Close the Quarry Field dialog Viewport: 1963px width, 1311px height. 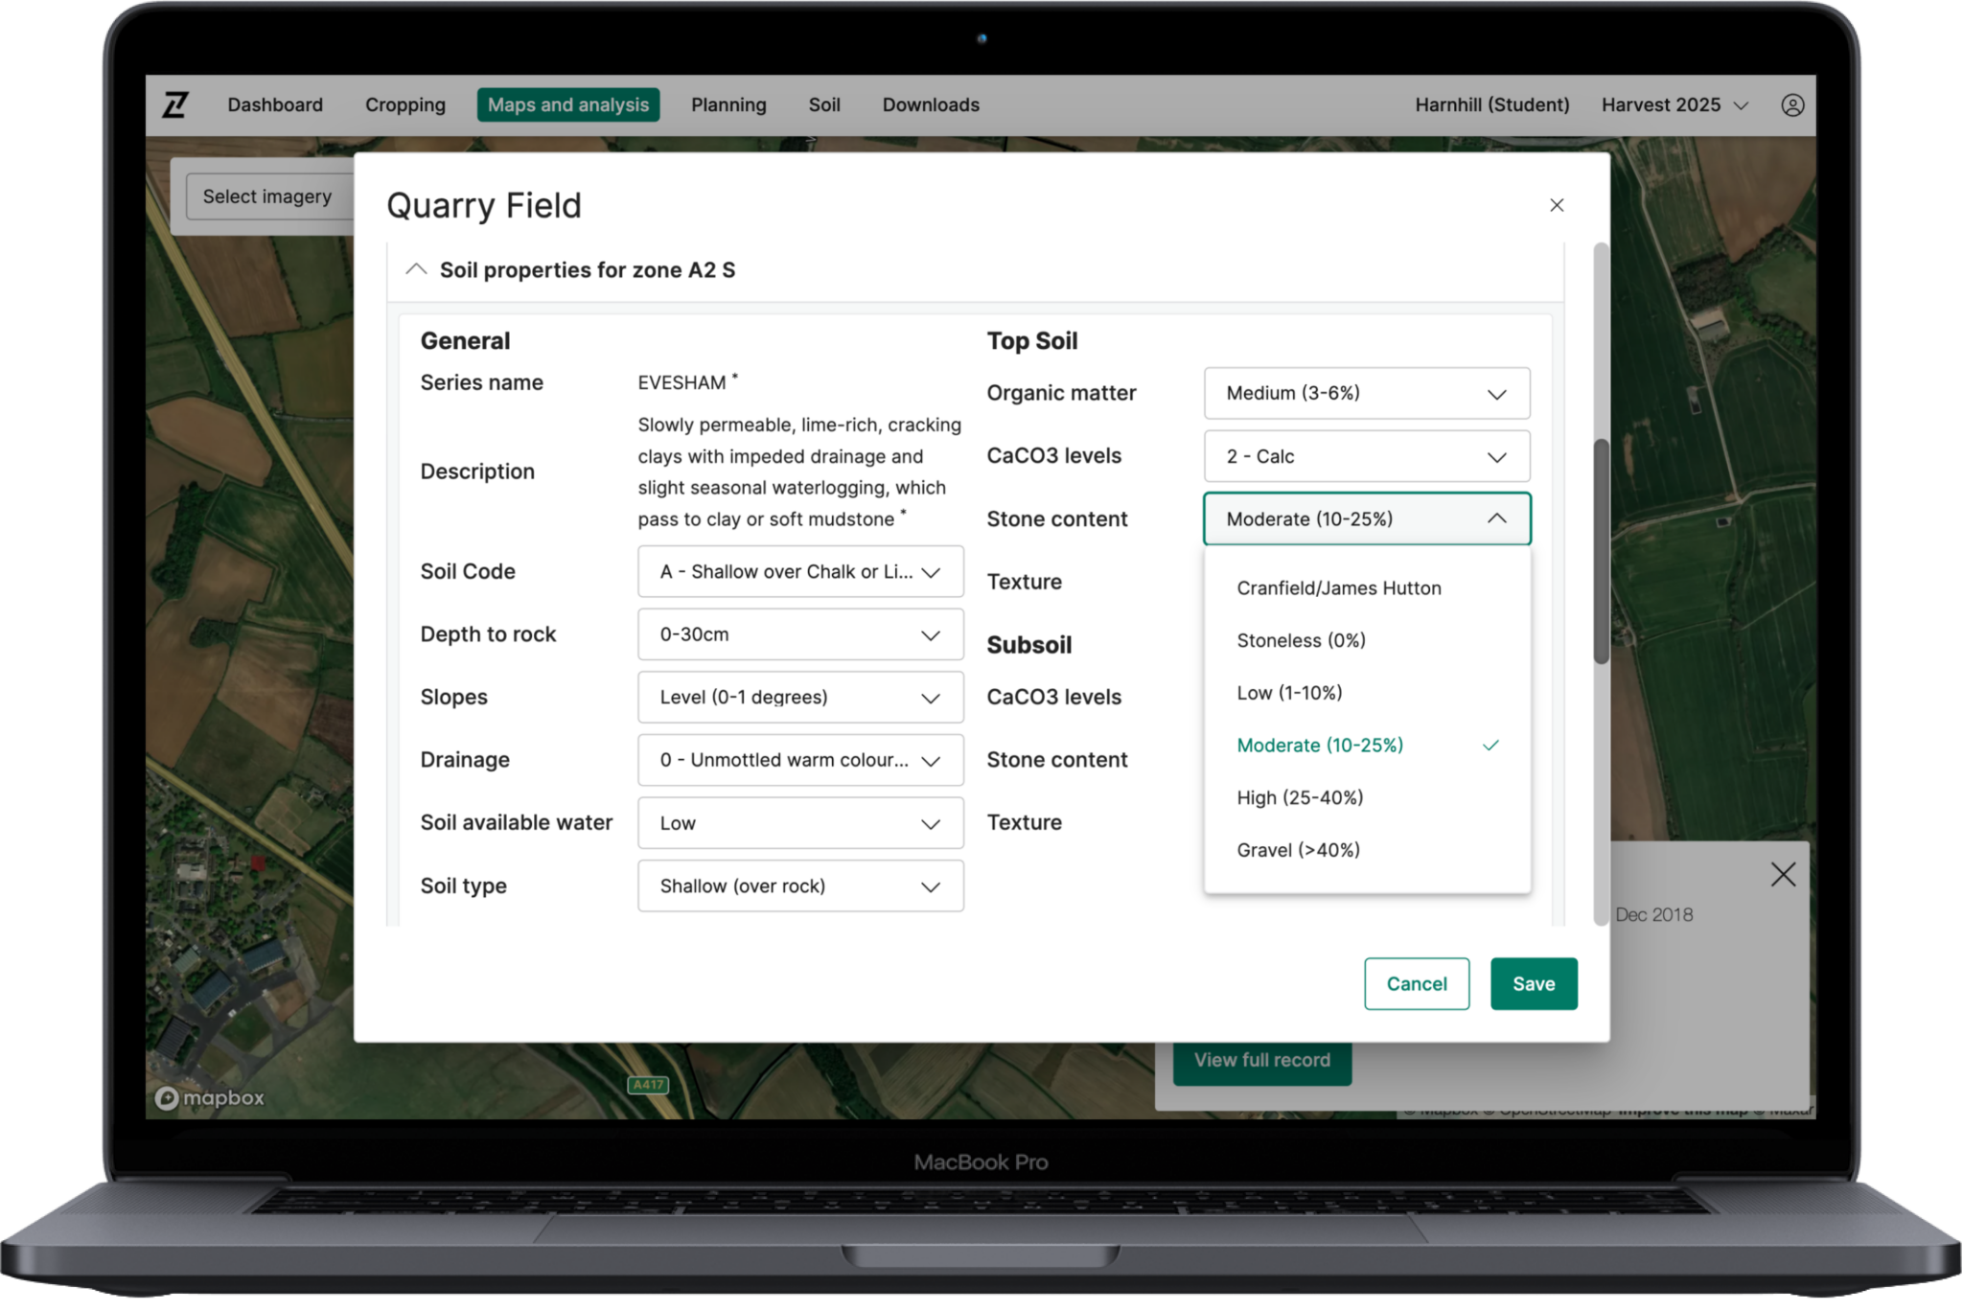tap(1556, 205)
